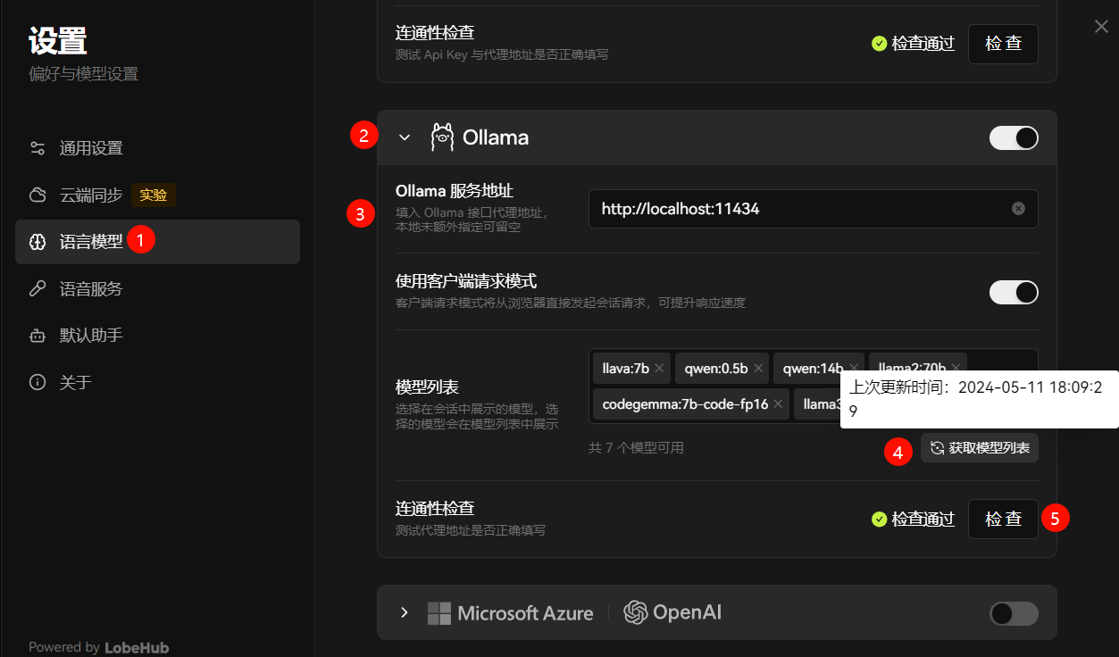1119x657 pixels.
Task: Clear the Ollama 服务地址 field with the x icon
Action: (1018, 208)
